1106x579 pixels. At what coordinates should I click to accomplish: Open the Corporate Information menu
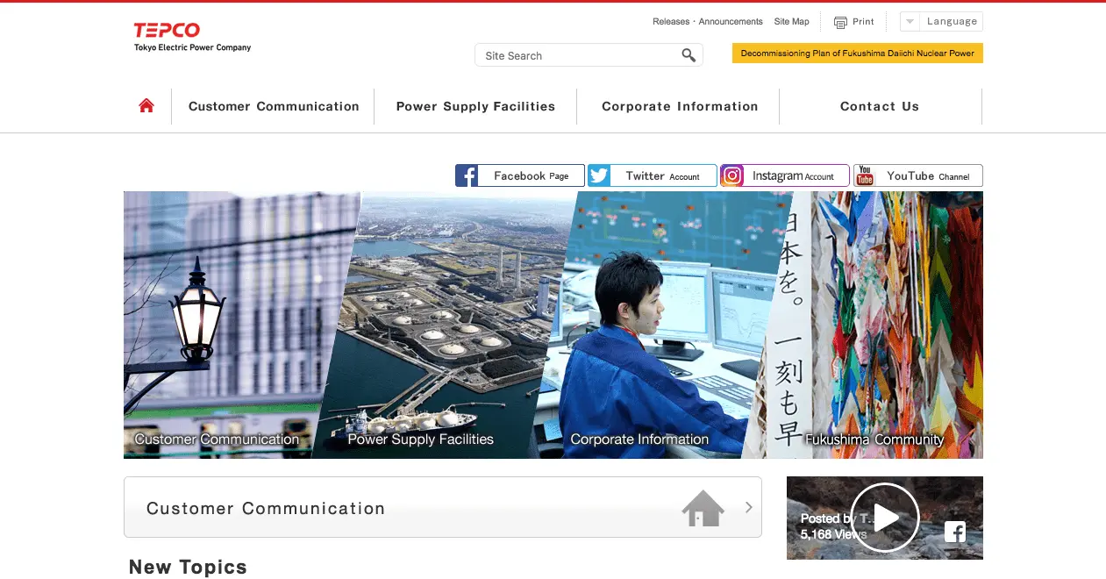coord(680,106)
